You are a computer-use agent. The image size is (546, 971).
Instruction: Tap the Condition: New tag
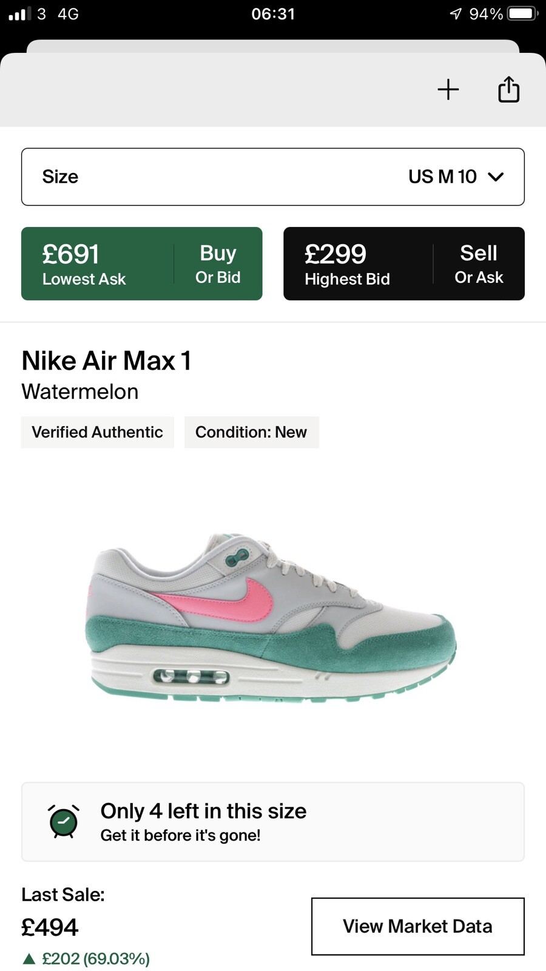click(251, 432)
